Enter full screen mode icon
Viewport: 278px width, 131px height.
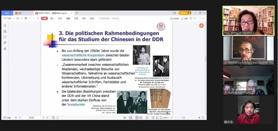coord(203,118)
